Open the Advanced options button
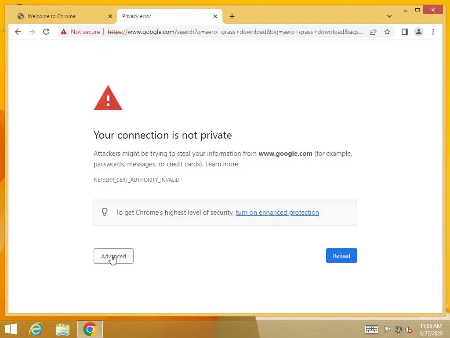This screenshot has width=450, height=338. [113, 256]
